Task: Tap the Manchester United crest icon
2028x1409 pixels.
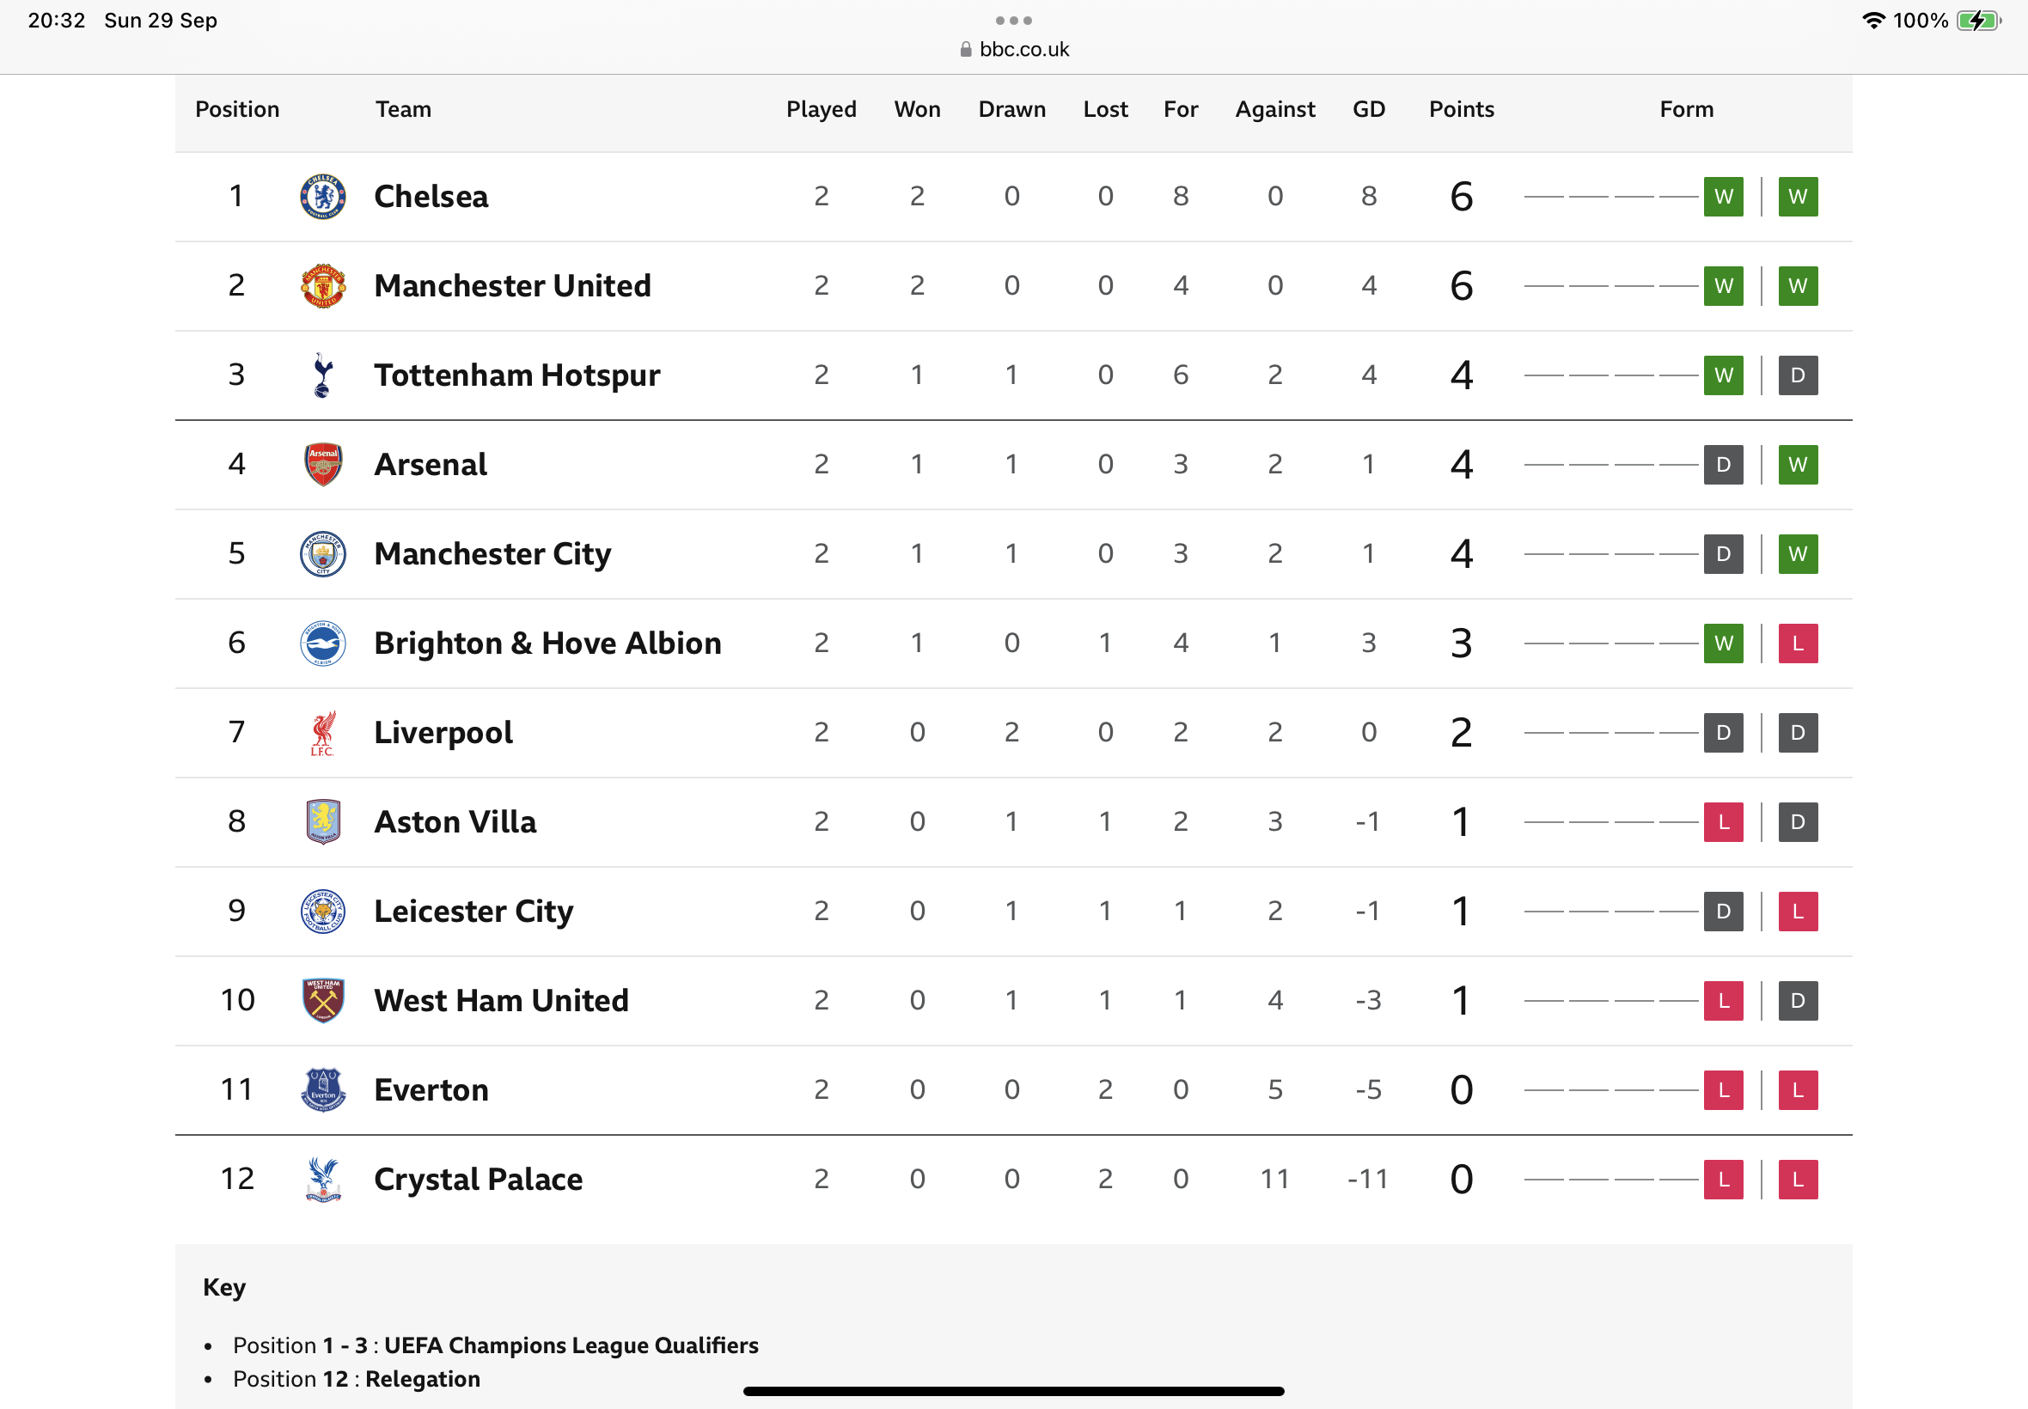Action: coord(323,285)
